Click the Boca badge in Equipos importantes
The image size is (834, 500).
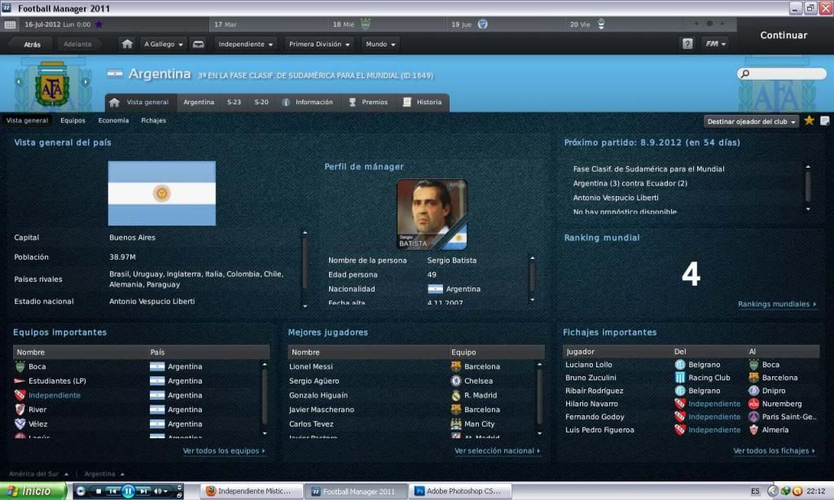tap(20, 366)
